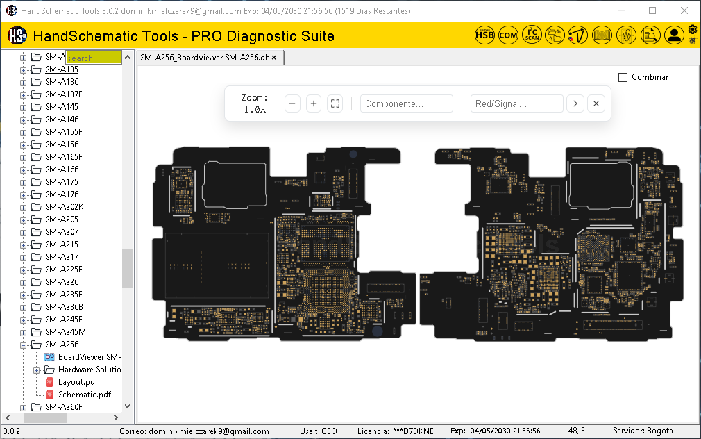
Task: Click the bug report icon
Action: 693,41
